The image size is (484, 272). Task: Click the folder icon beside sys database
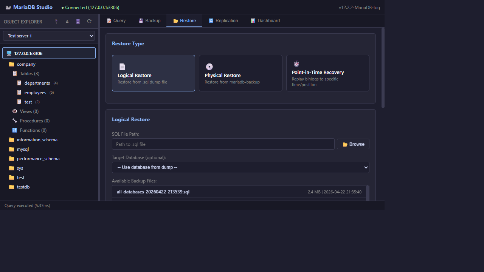tap(11, 168)
